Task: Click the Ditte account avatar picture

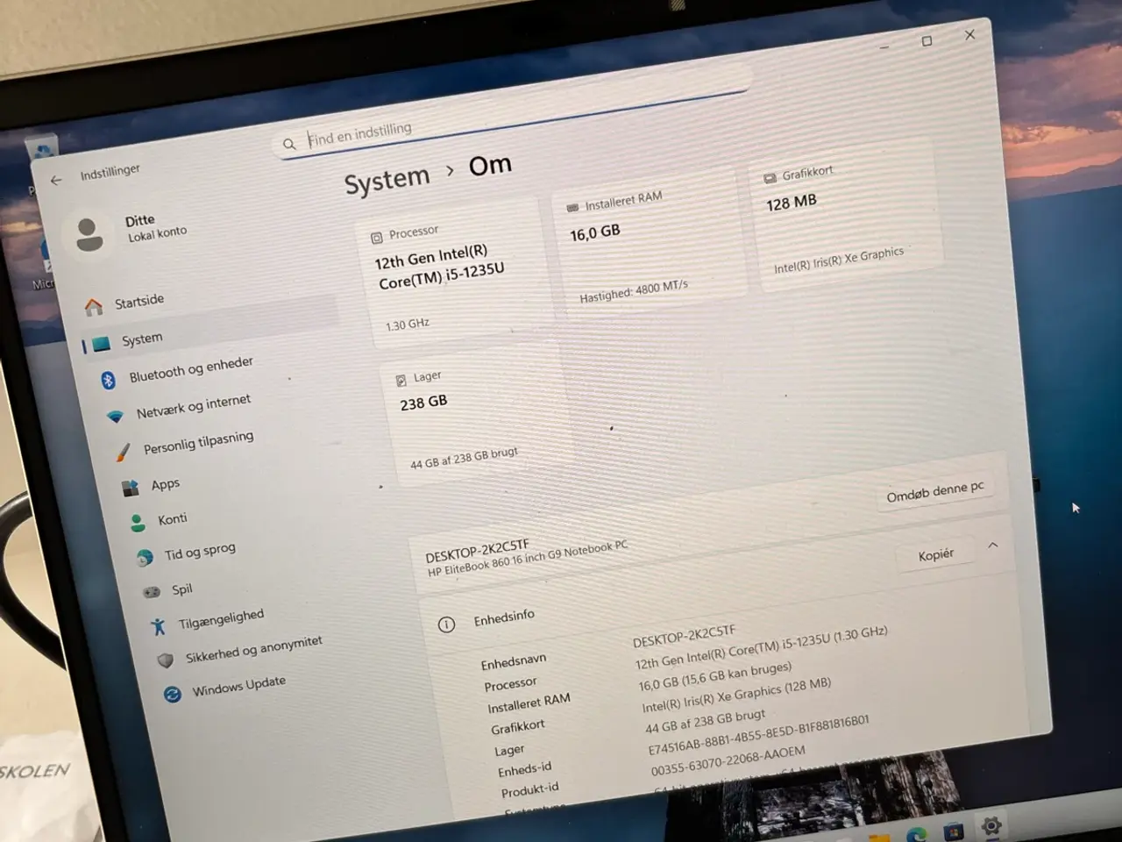Action: pyautogui.click(x=89, y=234)
